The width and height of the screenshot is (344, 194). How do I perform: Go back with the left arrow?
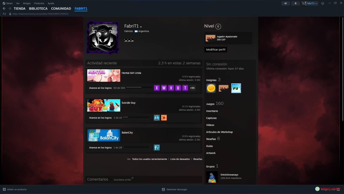click(x=4, y=9)
